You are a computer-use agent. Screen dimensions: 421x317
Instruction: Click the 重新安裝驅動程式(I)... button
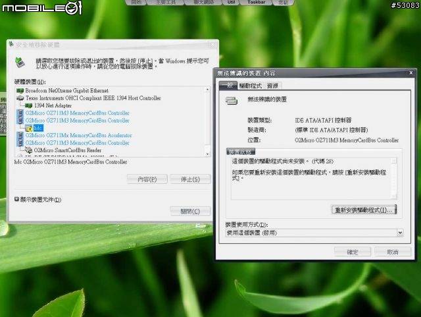point(364,210)
